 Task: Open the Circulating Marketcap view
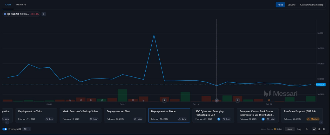point(312,5)
